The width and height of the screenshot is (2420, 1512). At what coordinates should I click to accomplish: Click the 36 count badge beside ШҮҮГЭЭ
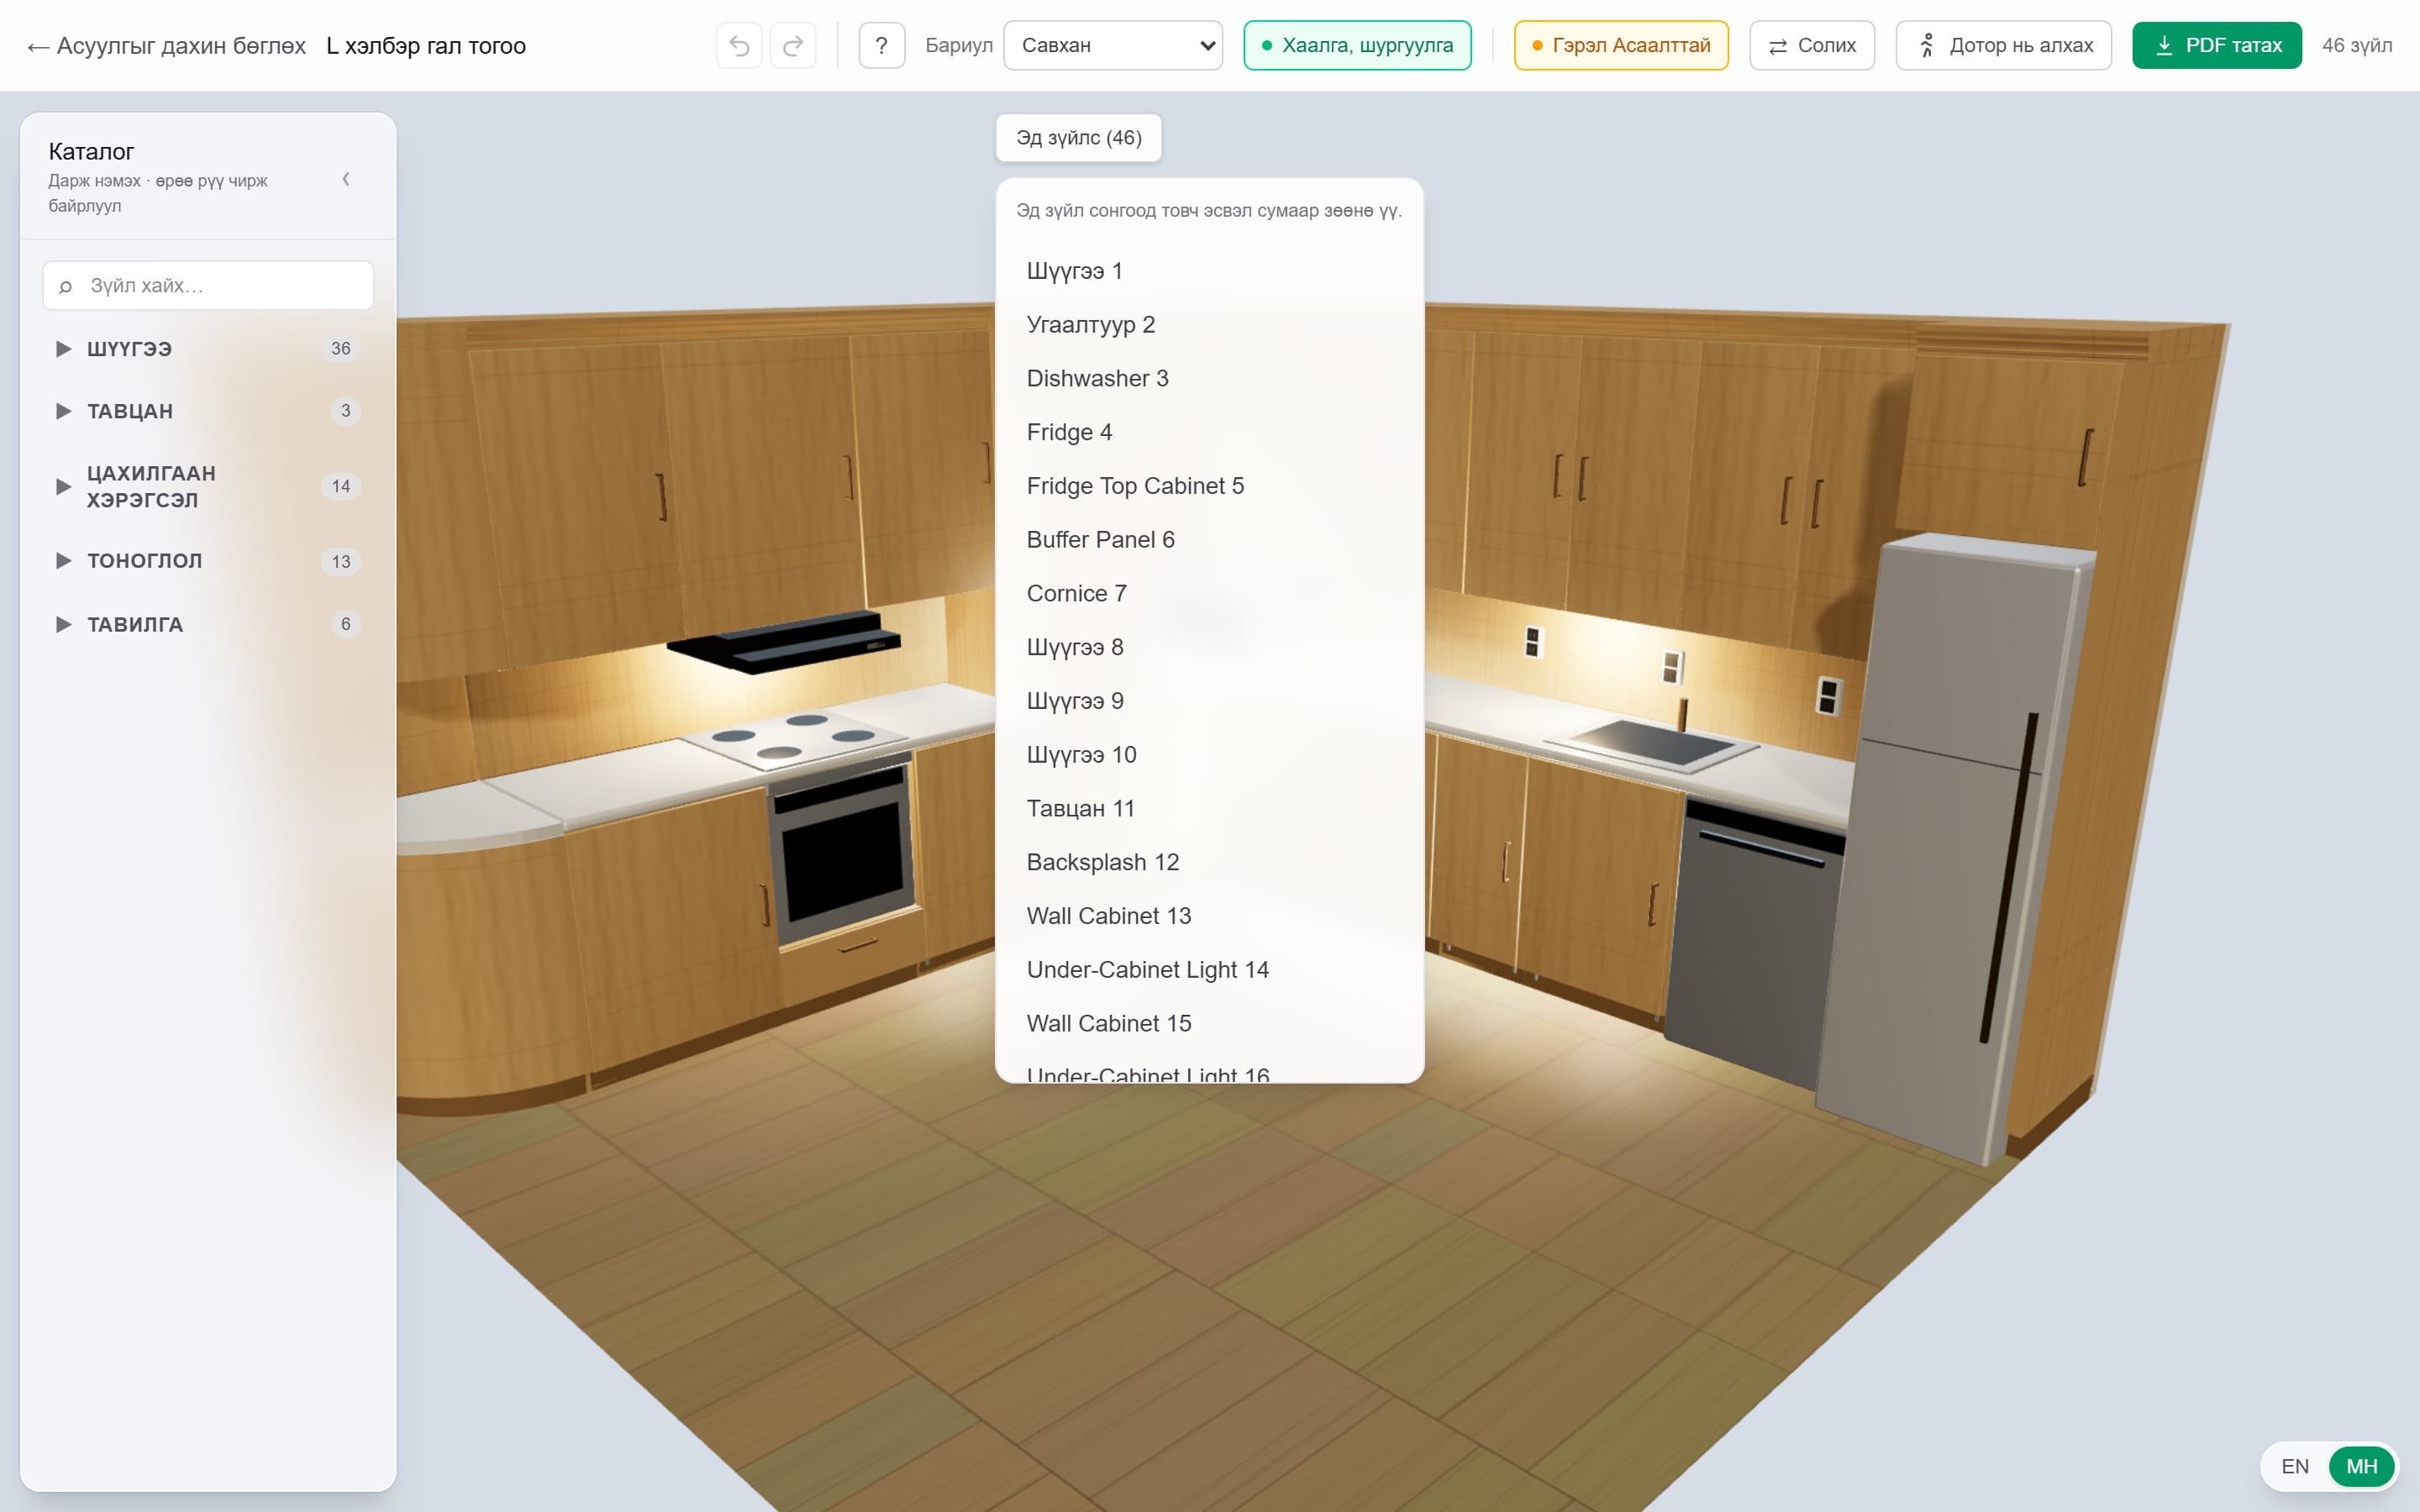coord(341,349)
